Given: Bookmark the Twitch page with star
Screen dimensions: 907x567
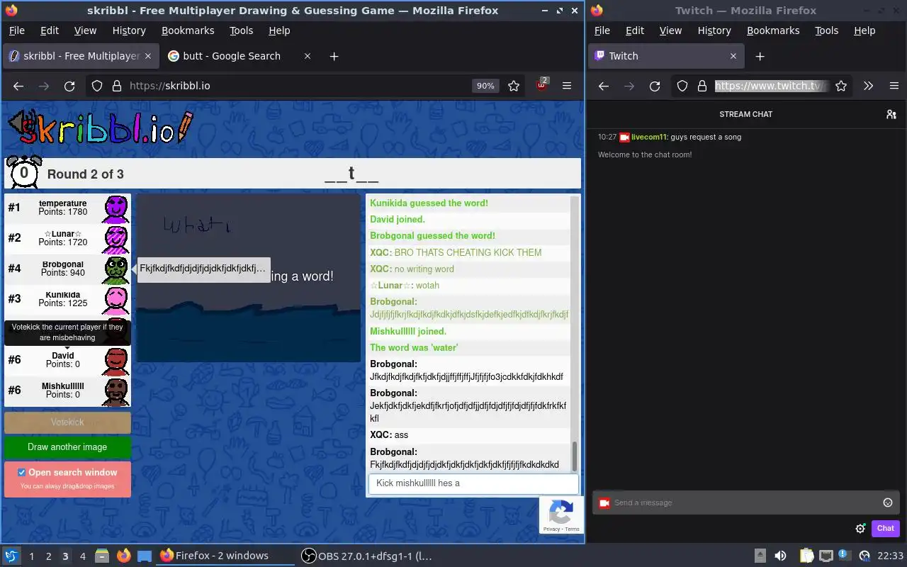Looking at the screenshot, I should (x=841, y=86).
